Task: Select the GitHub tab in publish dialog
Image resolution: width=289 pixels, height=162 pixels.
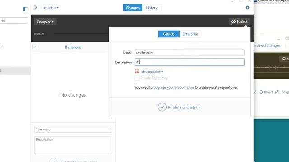Action: [x=169, y=34]
